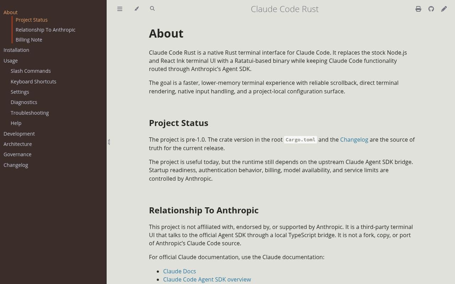This screenshot has height=284, width=455.
Task: Open the Troubleshooting page
Action: tap(30, 113)
